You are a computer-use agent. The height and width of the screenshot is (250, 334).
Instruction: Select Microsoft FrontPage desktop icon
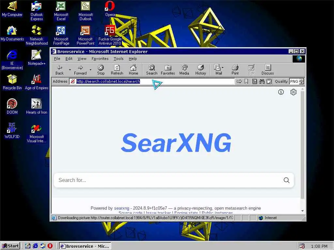[61, 35]
